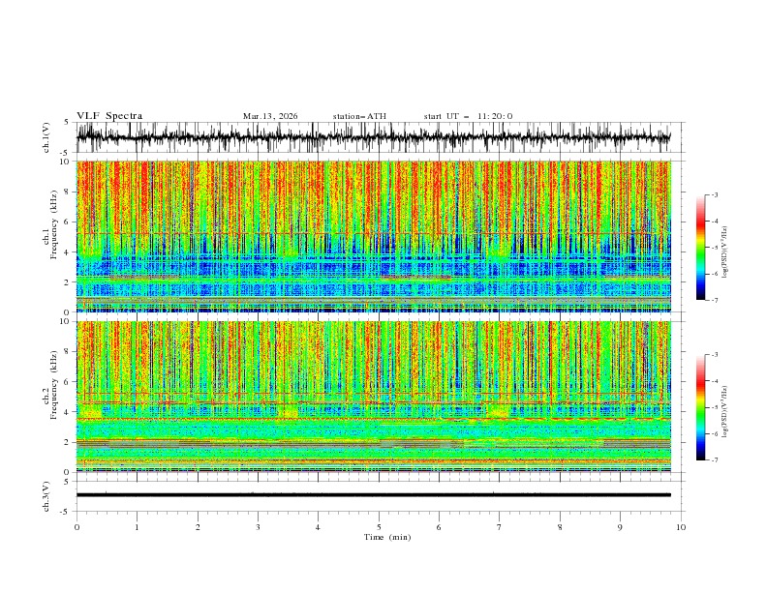Click the ch.1 spectrogram color scale bar

click(x=700, y=248)
